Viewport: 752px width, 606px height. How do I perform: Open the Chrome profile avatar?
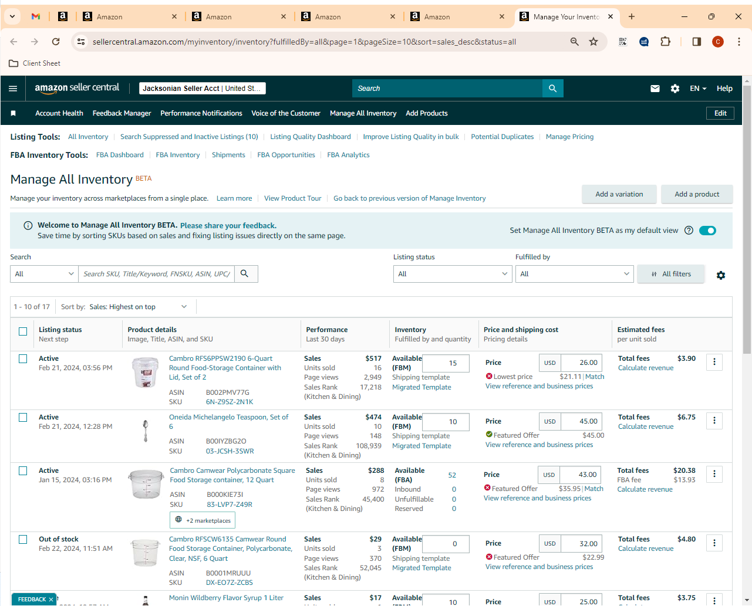click(x=718, y=42)
